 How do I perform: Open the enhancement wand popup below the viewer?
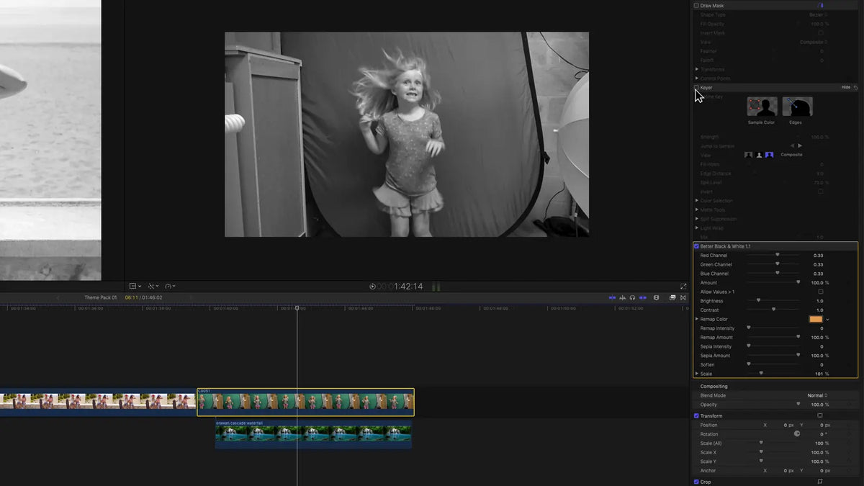pyautogui.click(x=153, y=286)
